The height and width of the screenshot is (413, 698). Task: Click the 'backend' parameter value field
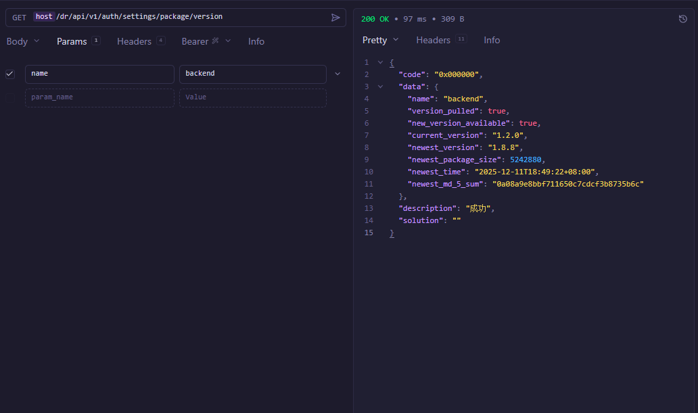click(252, 74)
